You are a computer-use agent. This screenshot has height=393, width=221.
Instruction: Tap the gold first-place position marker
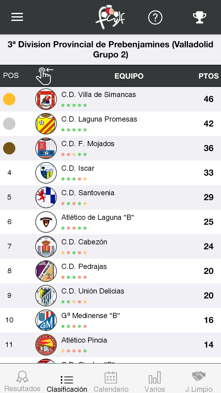(9, 99)
